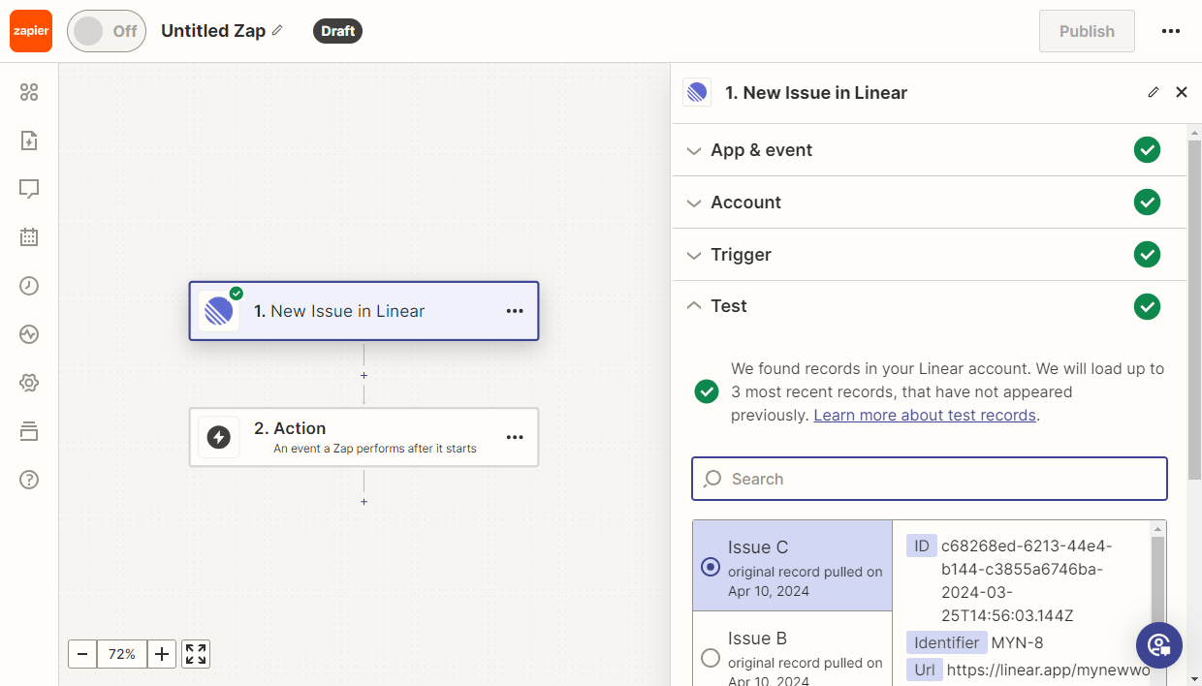Open the sidebar settings gear icon
1202x686 pixels.
29,383
